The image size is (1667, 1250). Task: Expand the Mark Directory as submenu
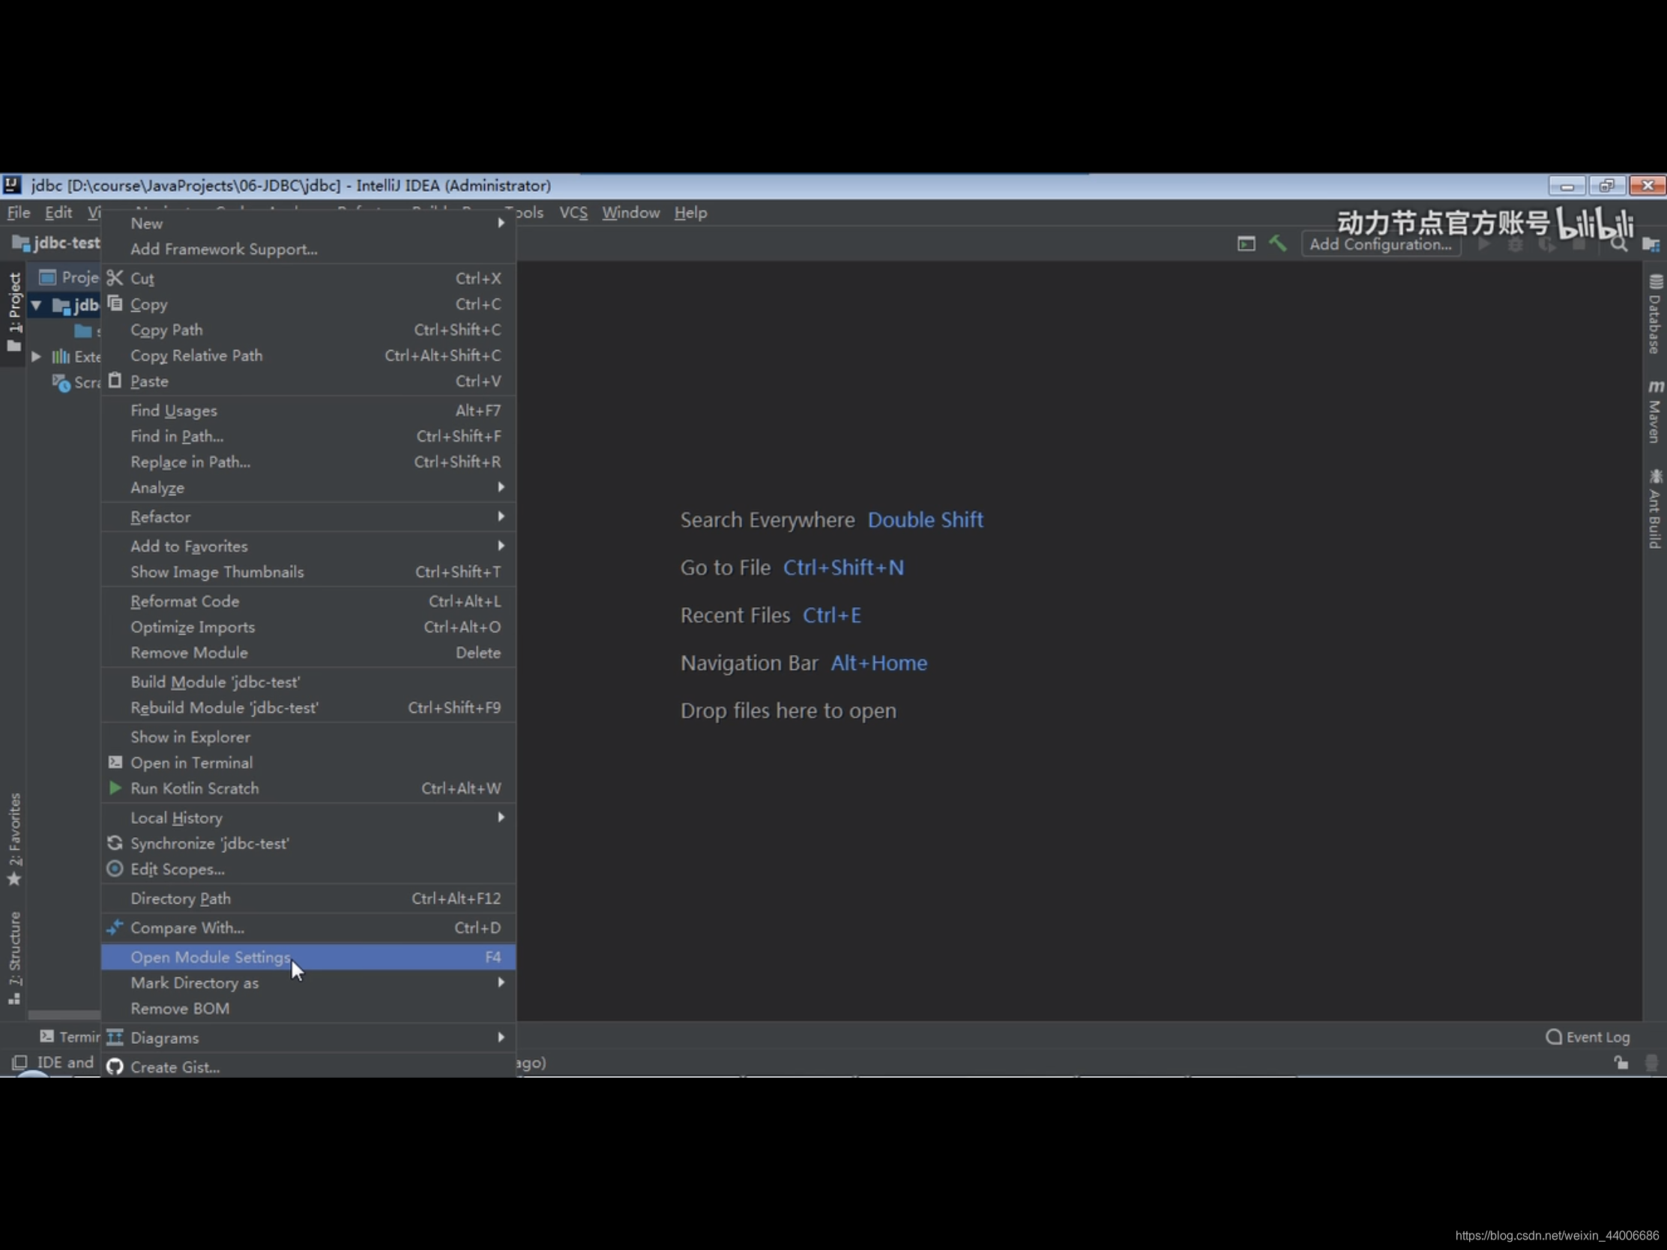coord(308,982)
